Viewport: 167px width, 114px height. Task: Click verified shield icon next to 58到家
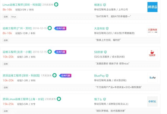tap(105, 52)
